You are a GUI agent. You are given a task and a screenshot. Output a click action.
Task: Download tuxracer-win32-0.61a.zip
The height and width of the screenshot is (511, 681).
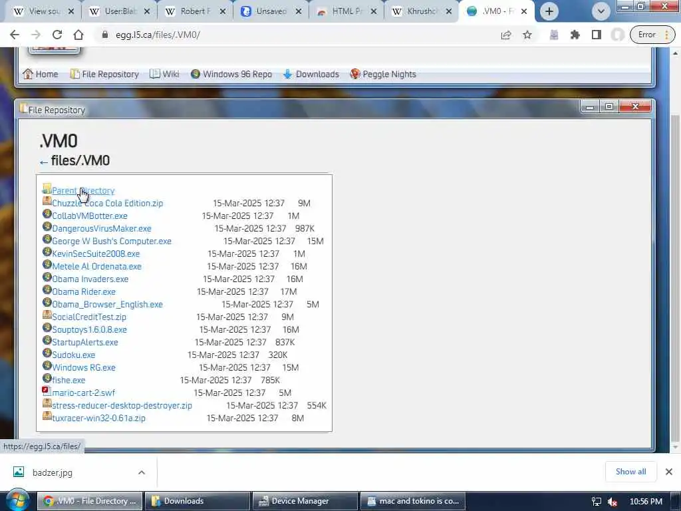pos(98,418)
